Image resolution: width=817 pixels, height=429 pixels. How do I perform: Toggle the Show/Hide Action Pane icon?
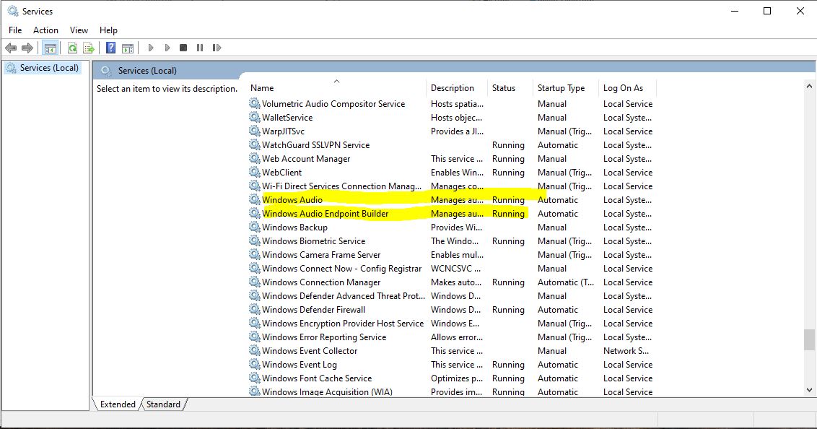pyautogui.click(x=128, y=48)
